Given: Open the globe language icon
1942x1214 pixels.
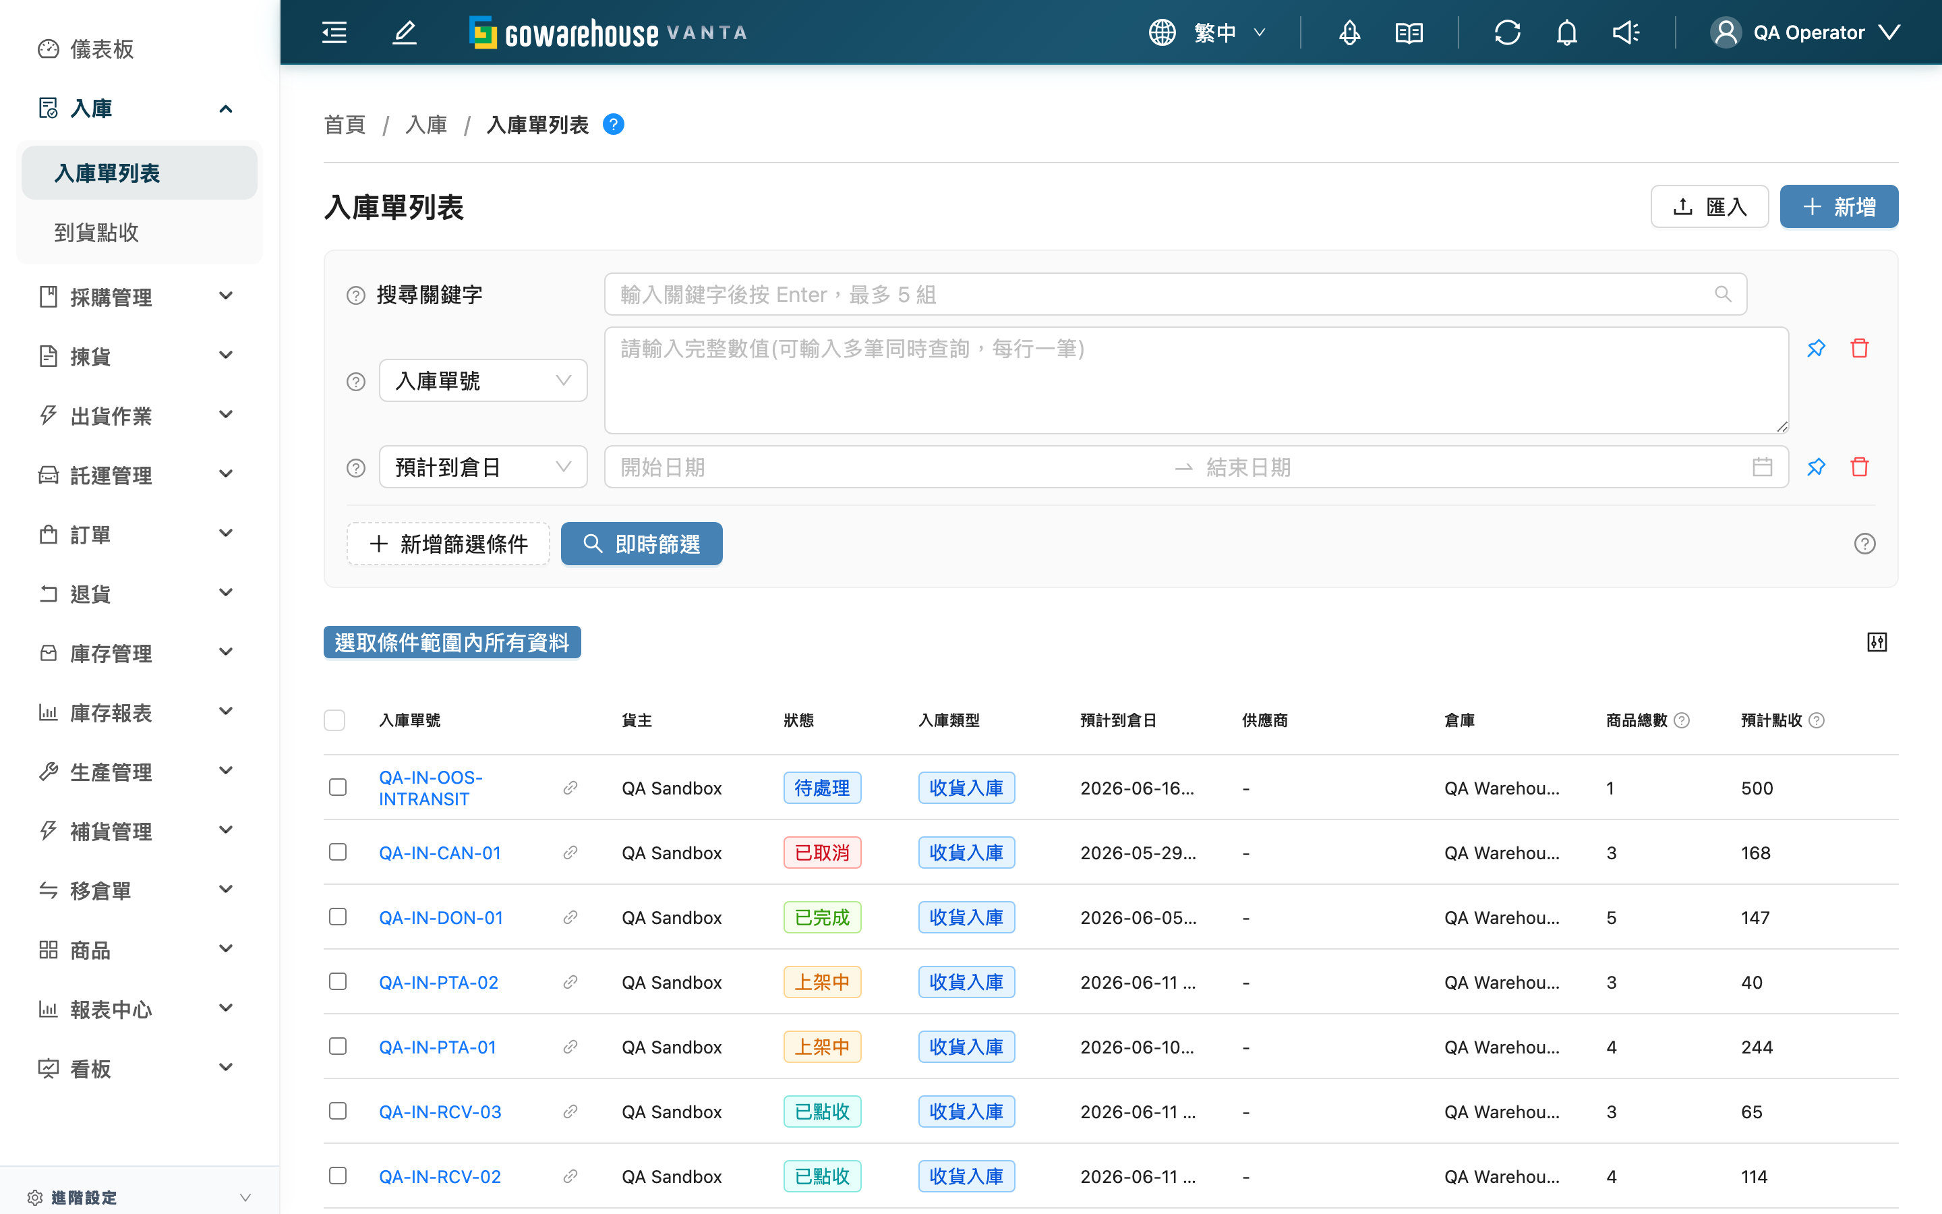Looking at the screenshot, I should (x=1161, y=32).
